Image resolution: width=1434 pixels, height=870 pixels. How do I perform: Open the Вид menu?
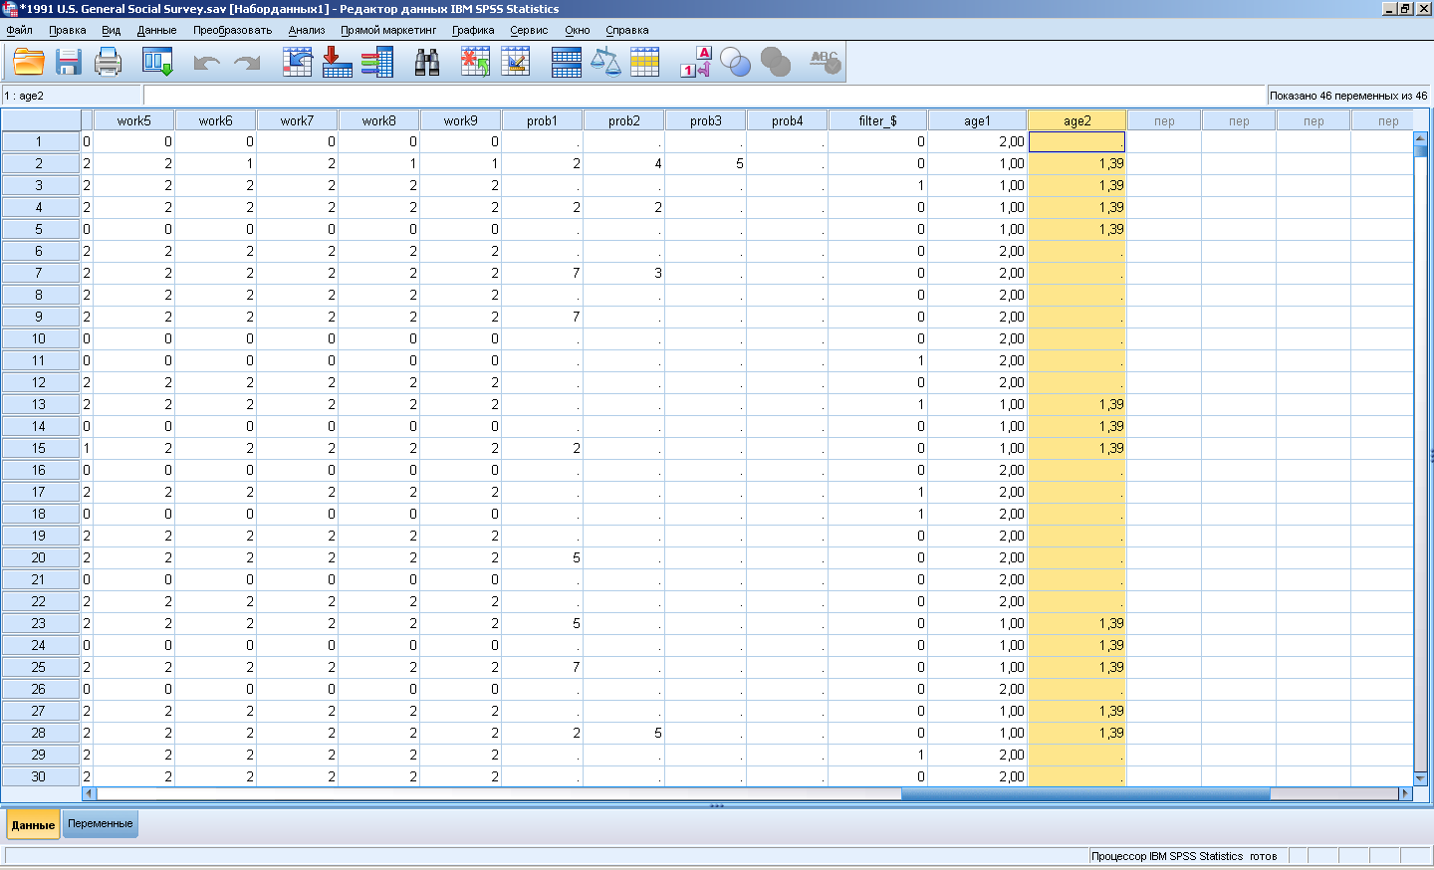pyautogui.click(x=111, y=30)
